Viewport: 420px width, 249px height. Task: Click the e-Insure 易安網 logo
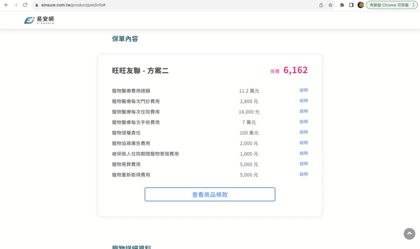[x=38, y=20]
